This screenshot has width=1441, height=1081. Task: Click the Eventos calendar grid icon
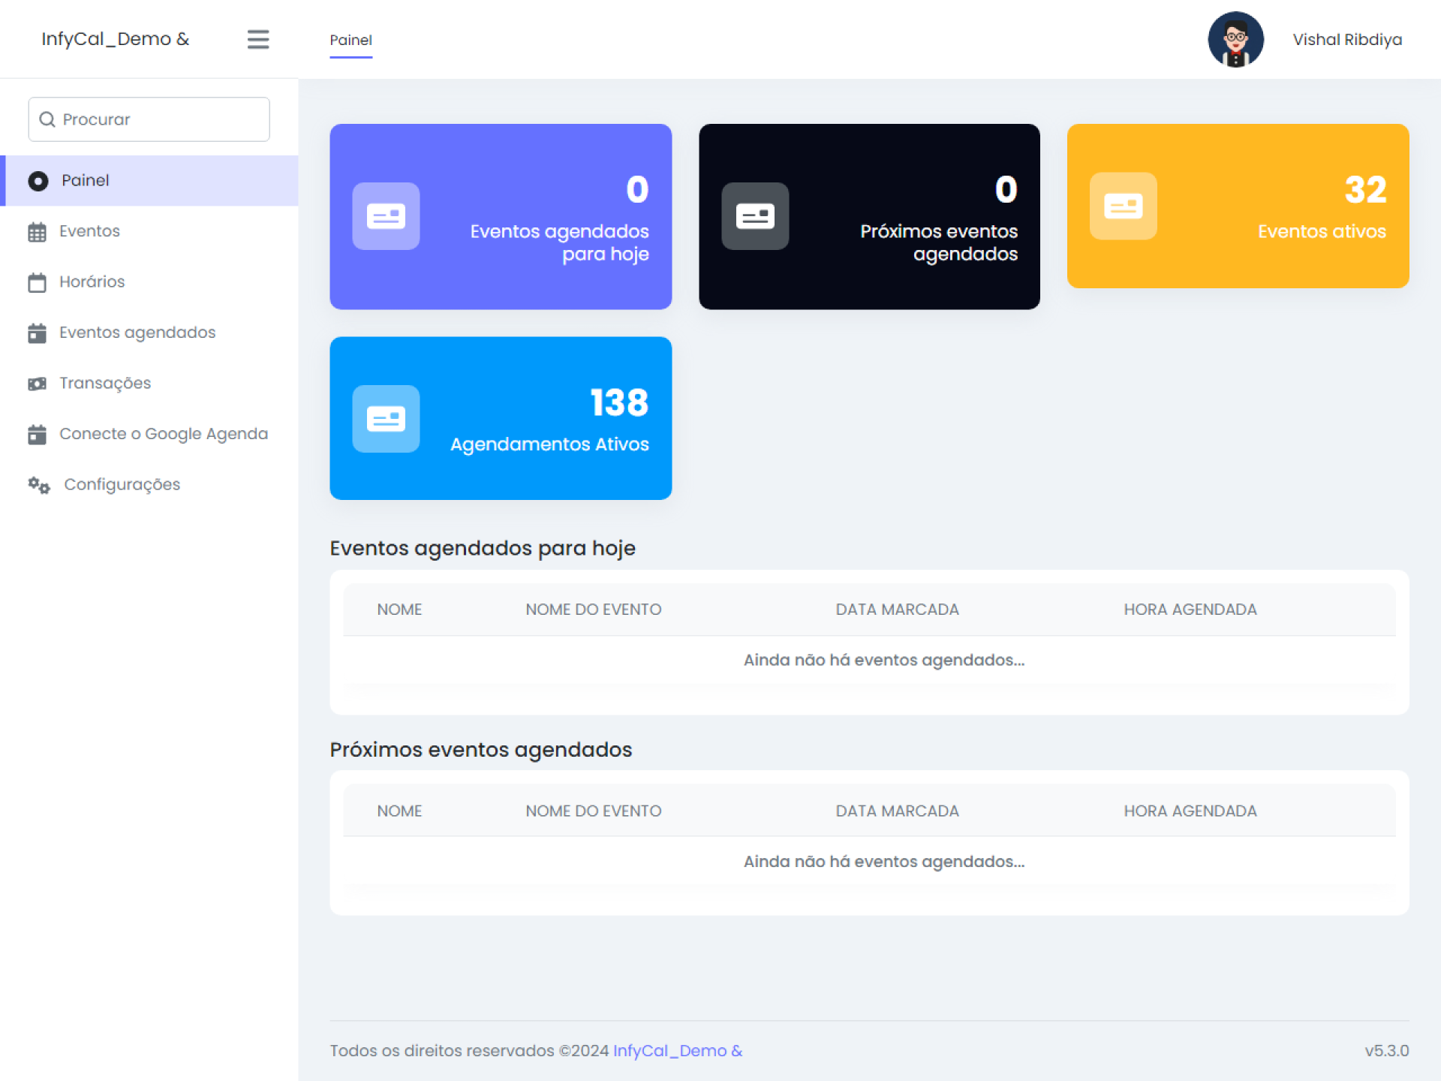37,232
